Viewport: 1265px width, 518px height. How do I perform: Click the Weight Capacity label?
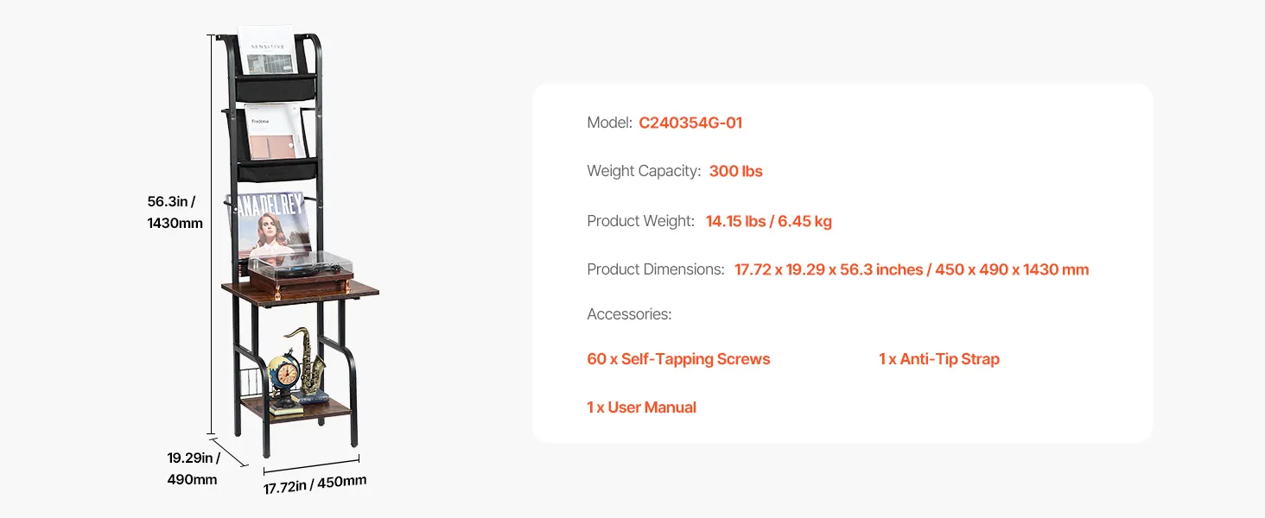coord(643,171)
